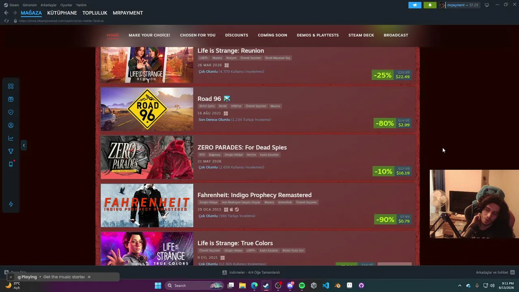
Task: Open the STEAM DECK section
Action: coord(361,35)
